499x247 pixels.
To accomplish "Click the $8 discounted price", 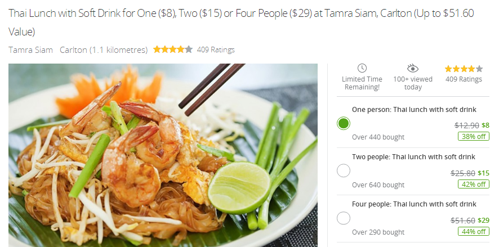I will coord(485,125).
